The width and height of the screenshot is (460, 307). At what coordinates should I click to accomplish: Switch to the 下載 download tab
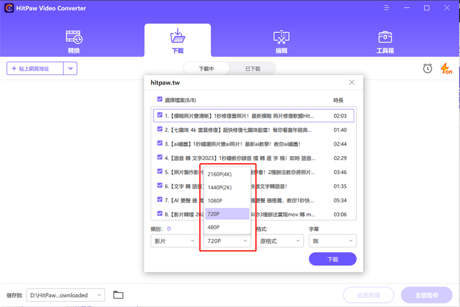pyautogui.click(x=178, y=41)
